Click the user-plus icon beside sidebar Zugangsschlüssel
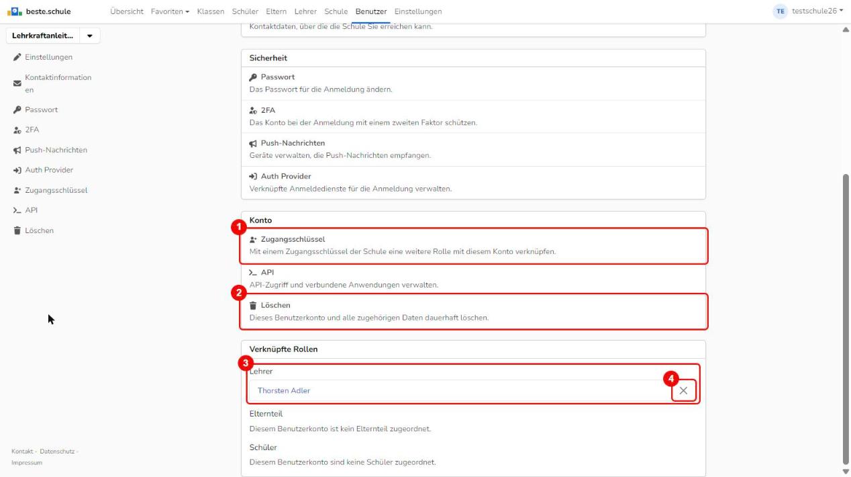Image resolution: width=851 pixels, height=477 pixels. pos(17,190)
